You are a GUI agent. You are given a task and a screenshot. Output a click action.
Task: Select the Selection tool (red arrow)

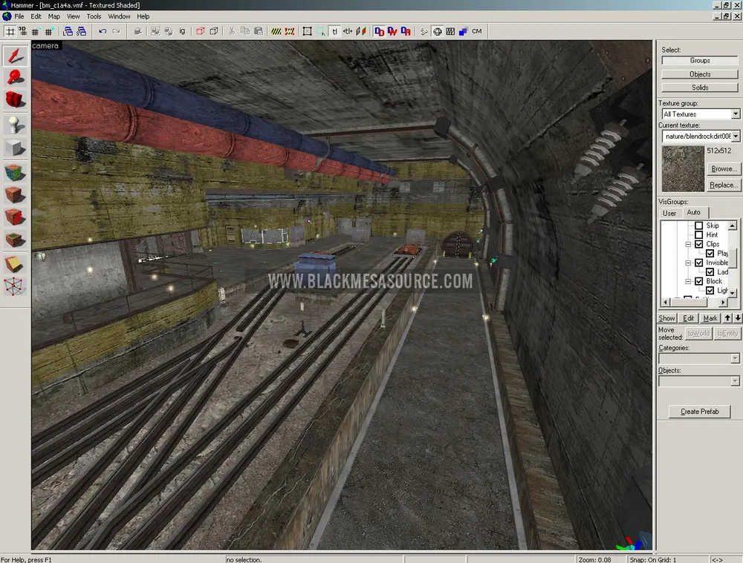15,55
